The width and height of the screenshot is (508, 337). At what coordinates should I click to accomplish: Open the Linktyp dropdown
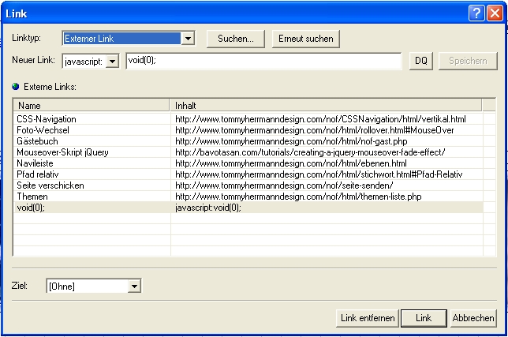click(x=188, y=38)
